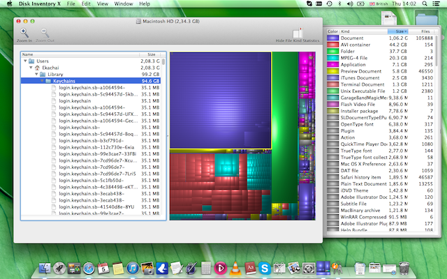Open Skype from the Dock

265,268
